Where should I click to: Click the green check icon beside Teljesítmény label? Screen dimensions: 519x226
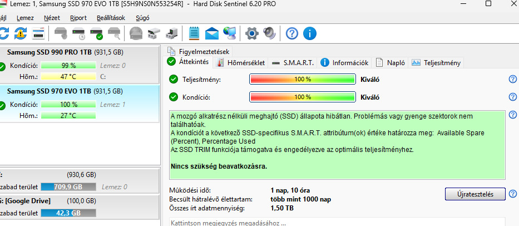point(173,80)
